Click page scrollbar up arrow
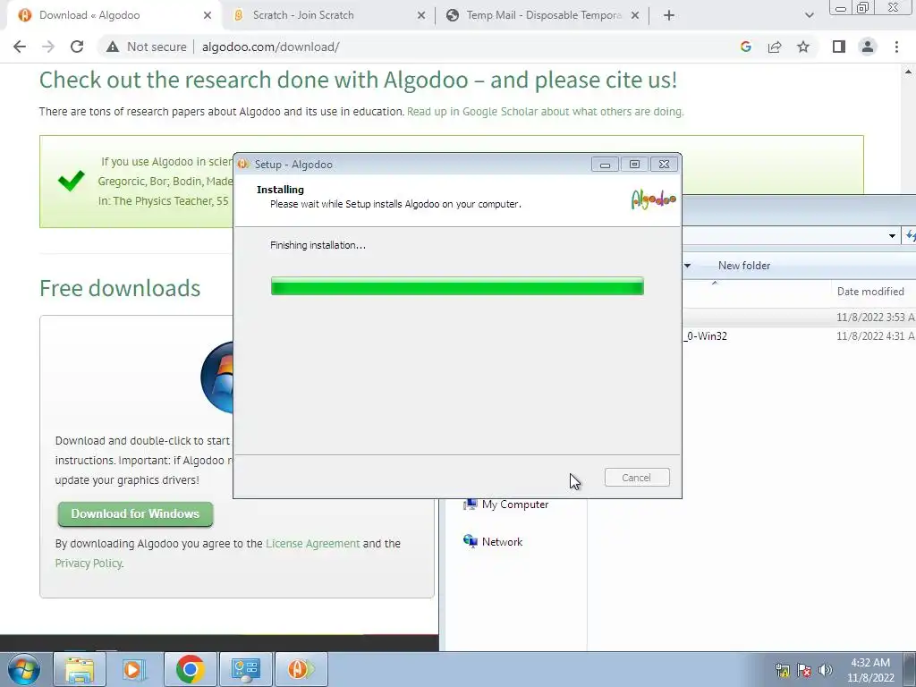 point(909,72)
